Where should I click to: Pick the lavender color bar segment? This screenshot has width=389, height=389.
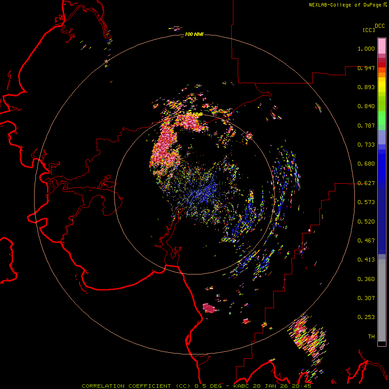tap(382, 137)
